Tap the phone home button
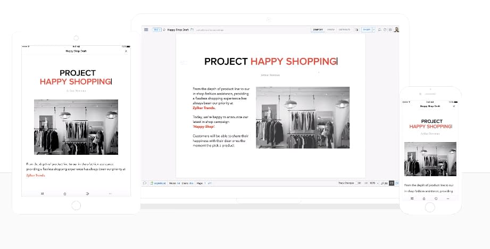 [430, 207]
